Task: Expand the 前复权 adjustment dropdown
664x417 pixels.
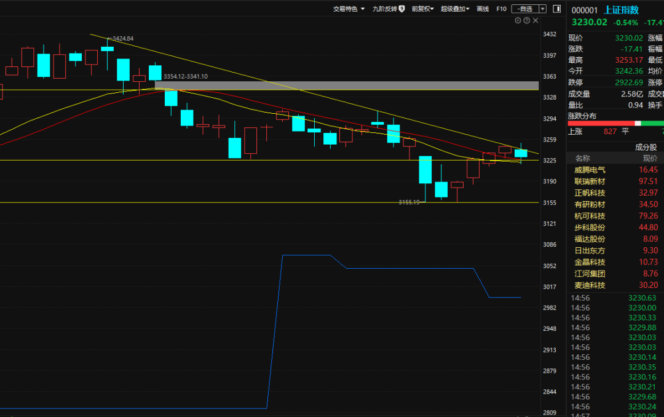Action: (x=422, y=9)
